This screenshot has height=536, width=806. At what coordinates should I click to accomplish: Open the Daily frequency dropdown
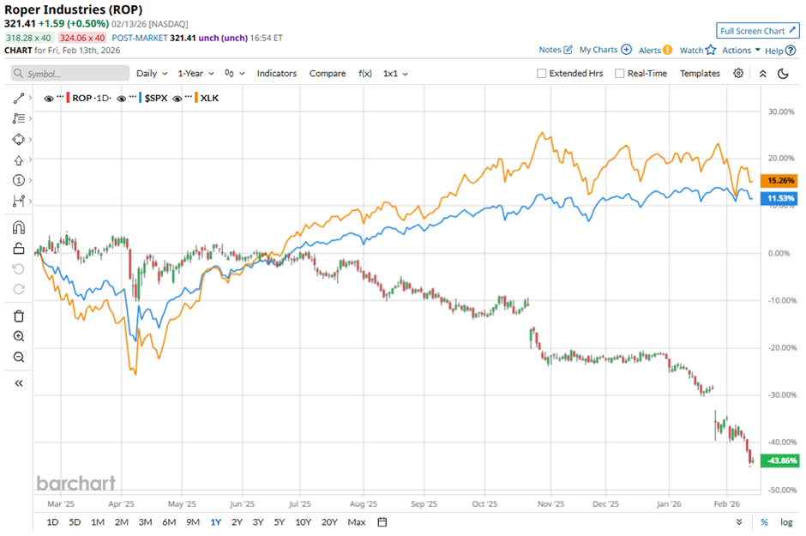151,73
